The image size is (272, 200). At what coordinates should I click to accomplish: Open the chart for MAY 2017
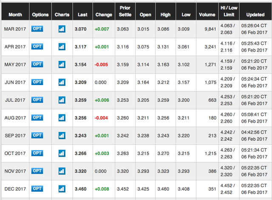pyautogui.click(x=62, y=65)
